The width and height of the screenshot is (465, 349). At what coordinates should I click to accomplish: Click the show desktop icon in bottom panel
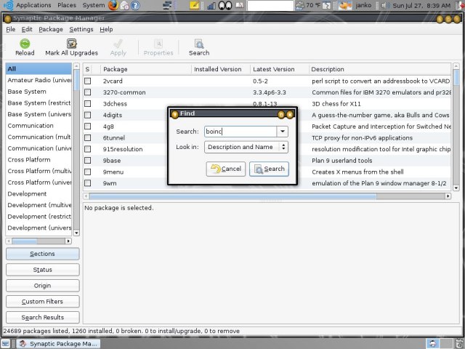tap(6, 343)
